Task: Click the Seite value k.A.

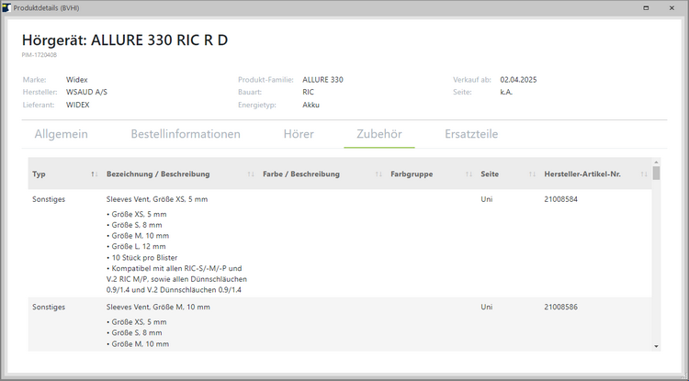Action: tap(506, 92)
